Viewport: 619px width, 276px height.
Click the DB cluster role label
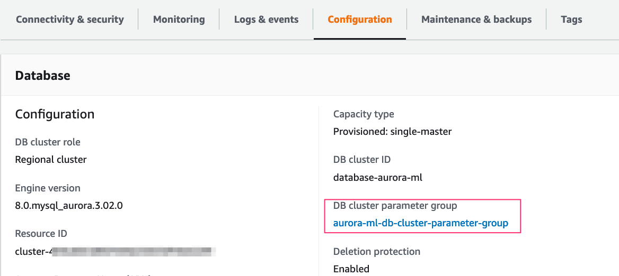pos(48,142)
